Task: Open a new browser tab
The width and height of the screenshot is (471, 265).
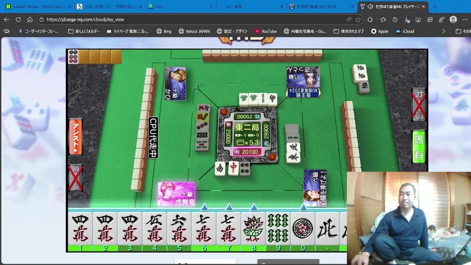Action: 435,7
